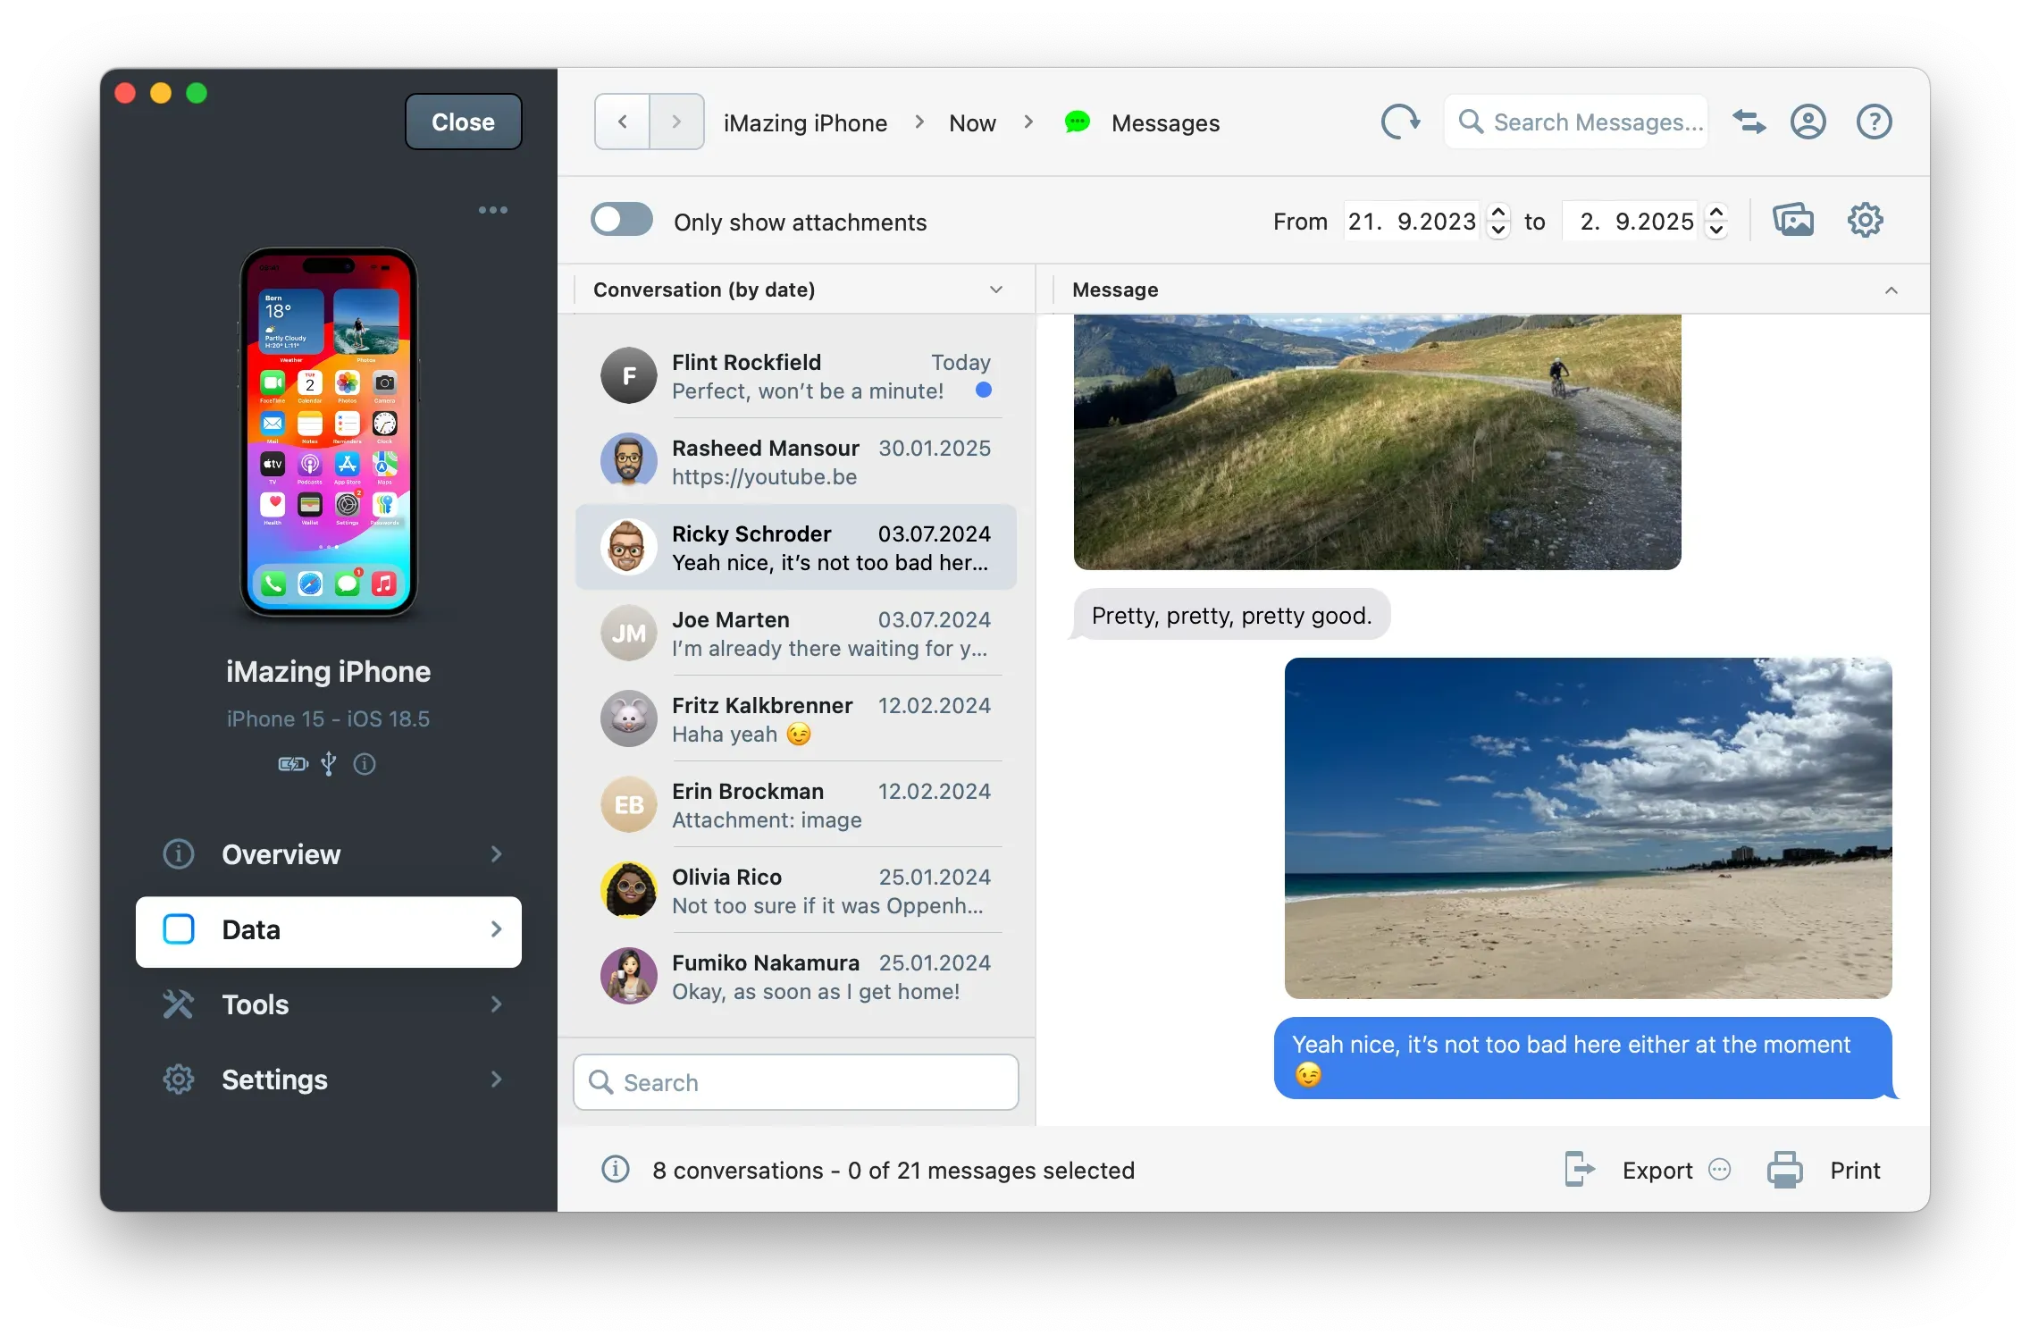2030x1344 pixels.
Task: Open message view settings via gear icon
Action: click(1865, 220)
